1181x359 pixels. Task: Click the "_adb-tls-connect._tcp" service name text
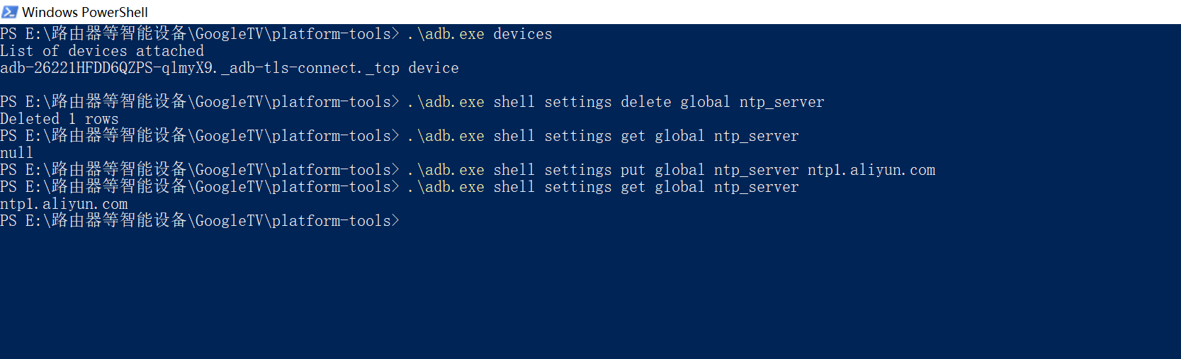click(310, 68)
